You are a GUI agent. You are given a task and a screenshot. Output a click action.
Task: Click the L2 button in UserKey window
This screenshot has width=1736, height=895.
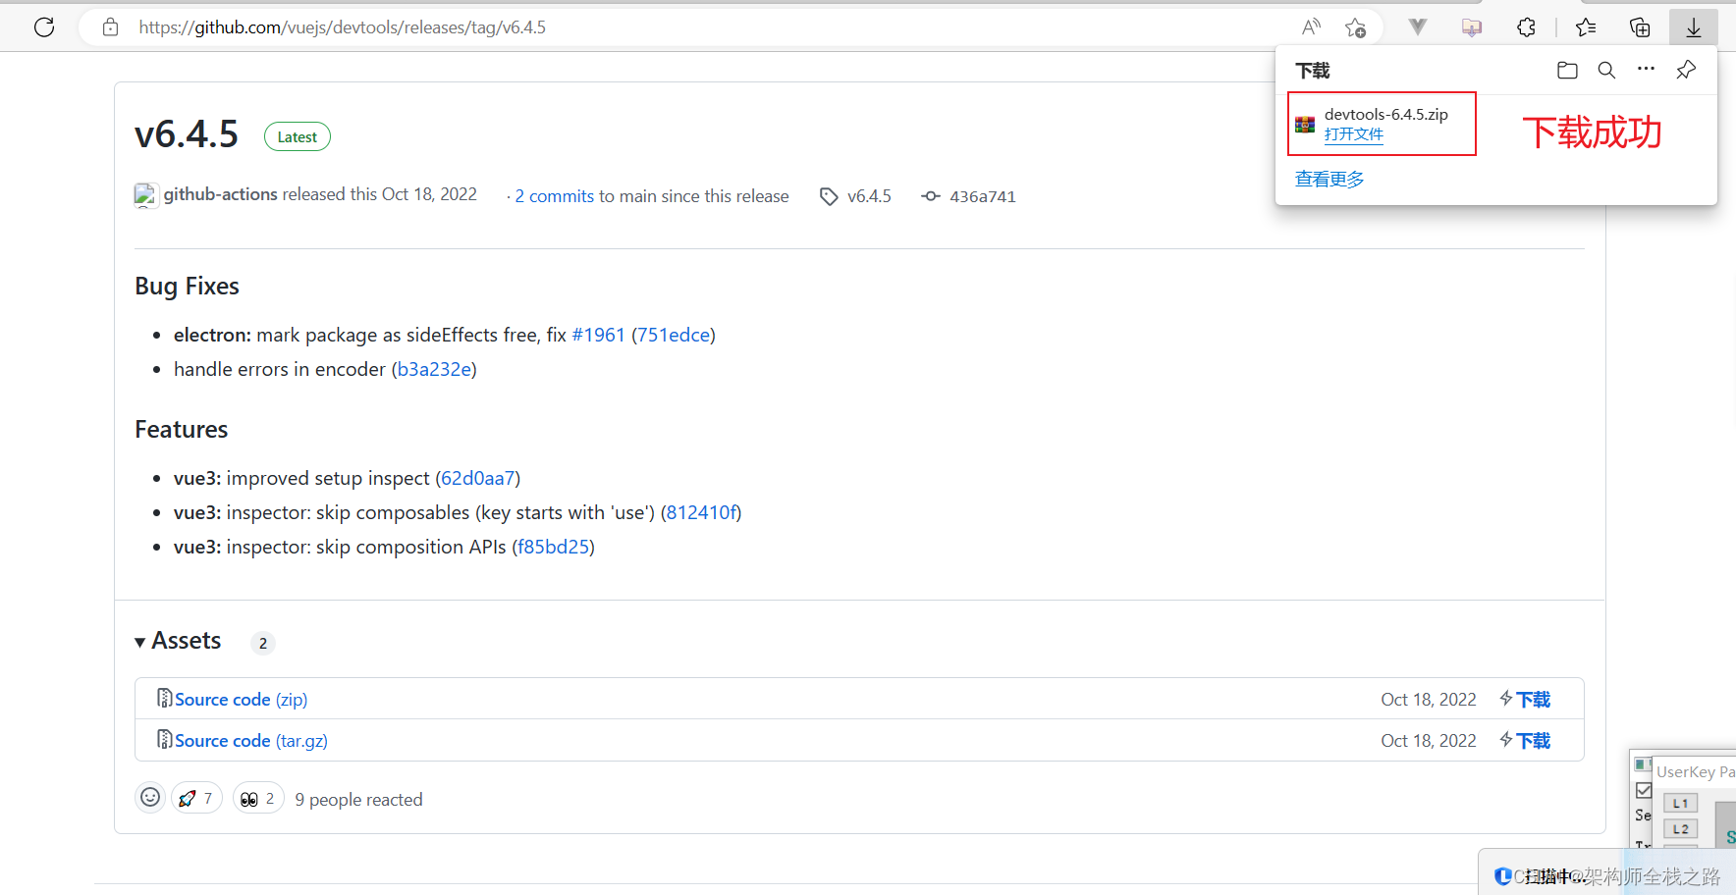[x=1680, y=828]
